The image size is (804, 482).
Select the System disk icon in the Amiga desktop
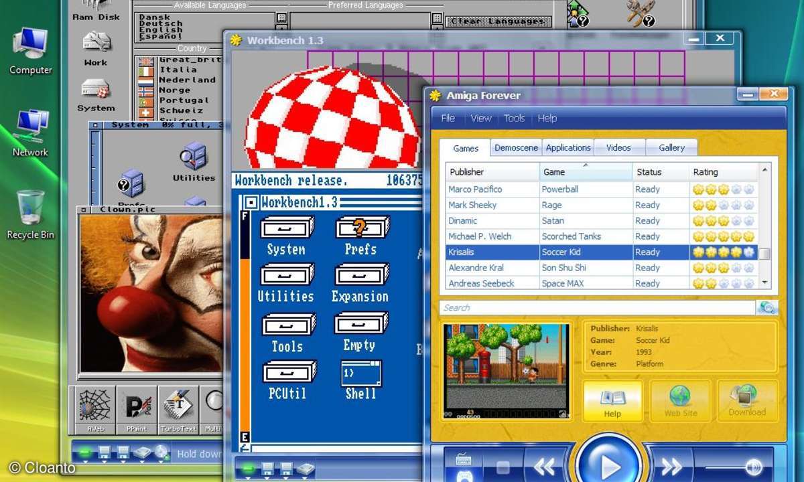(x=96, y=95)
